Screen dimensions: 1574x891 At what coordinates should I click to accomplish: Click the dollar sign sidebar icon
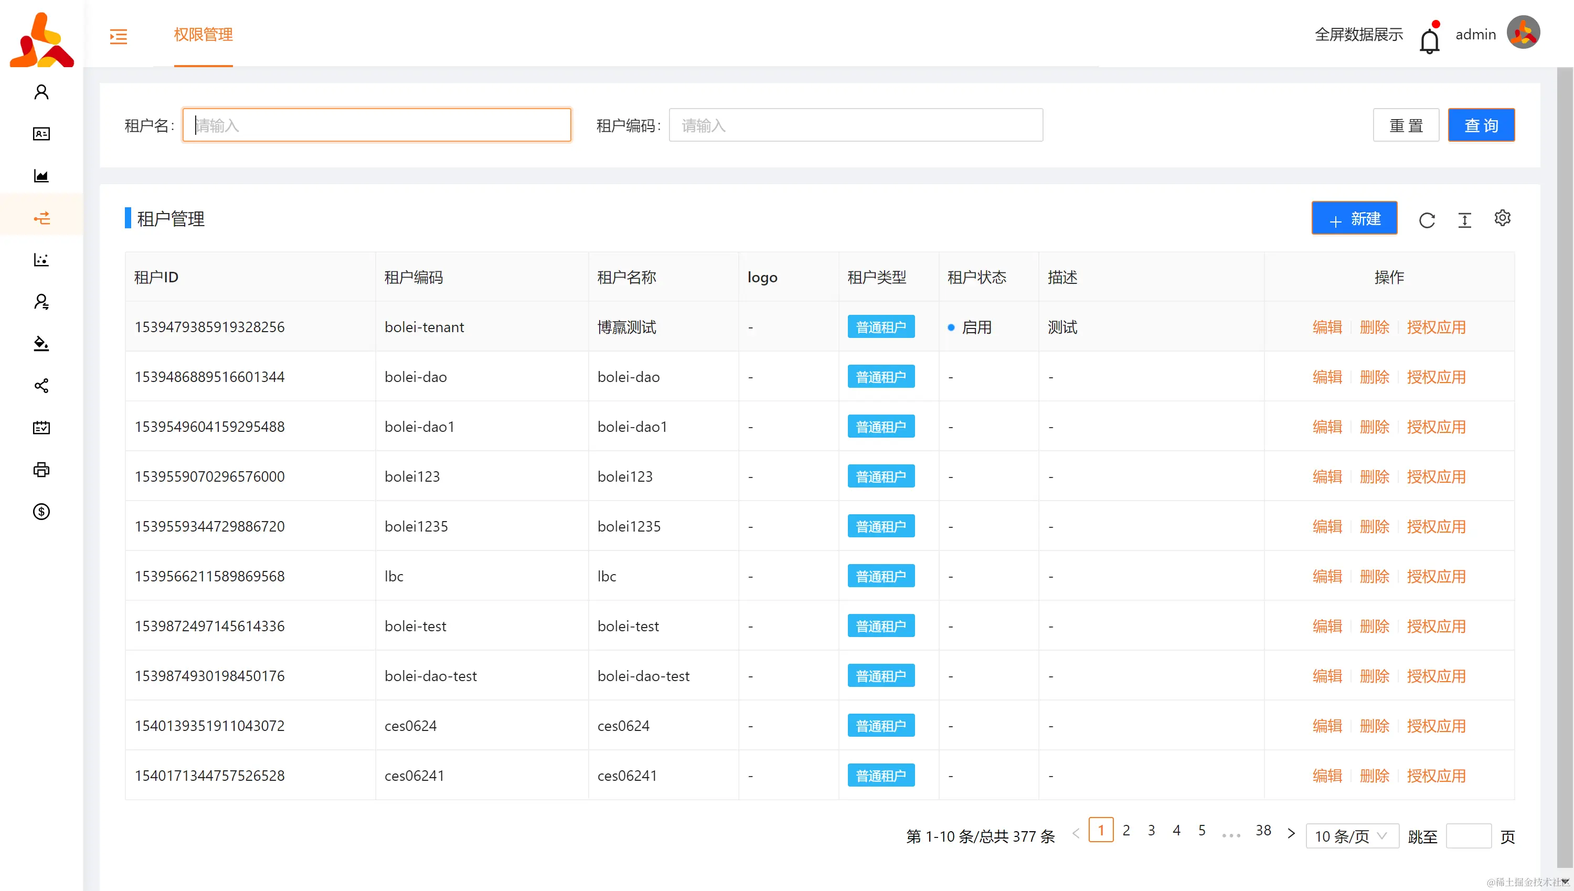[x=41, y=512]
